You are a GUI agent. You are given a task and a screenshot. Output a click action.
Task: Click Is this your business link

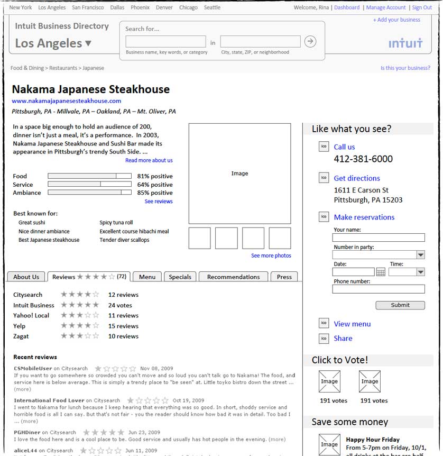click(405, 68)
